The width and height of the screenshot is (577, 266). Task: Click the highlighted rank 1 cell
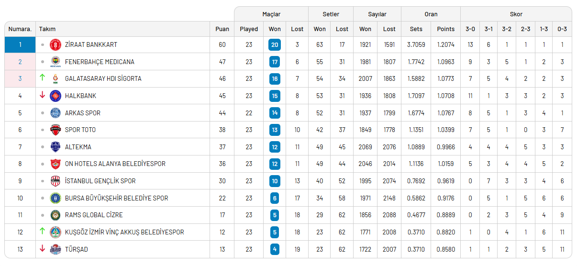pyautogui.click(x=20, y=44)
